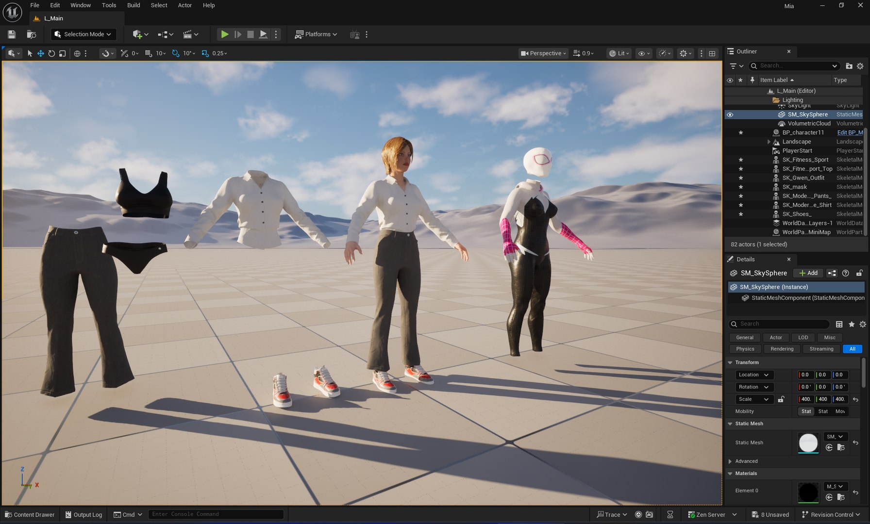Select the All filter in Details
Image resolution: width=870 pixels, height=524 pixels.
point(853,349)
